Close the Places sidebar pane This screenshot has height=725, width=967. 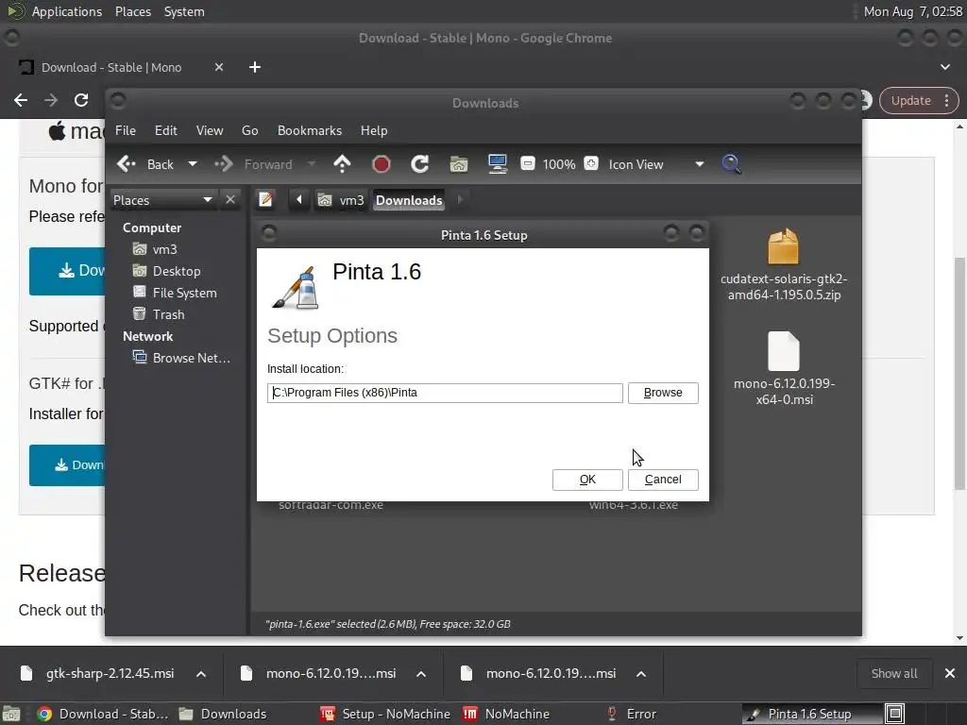point(230,200)
